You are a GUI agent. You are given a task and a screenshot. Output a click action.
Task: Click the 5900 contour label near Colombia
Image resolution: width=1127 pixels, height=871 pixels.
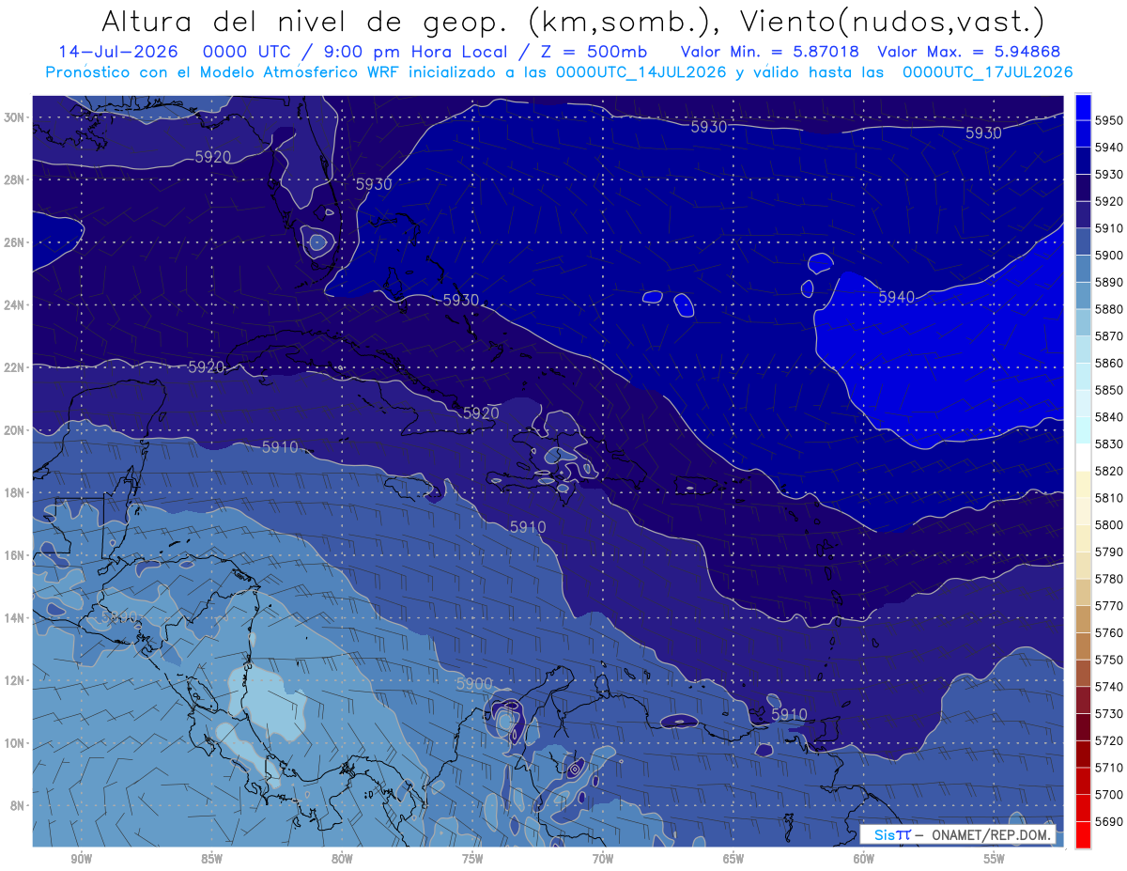click(474, 683)
